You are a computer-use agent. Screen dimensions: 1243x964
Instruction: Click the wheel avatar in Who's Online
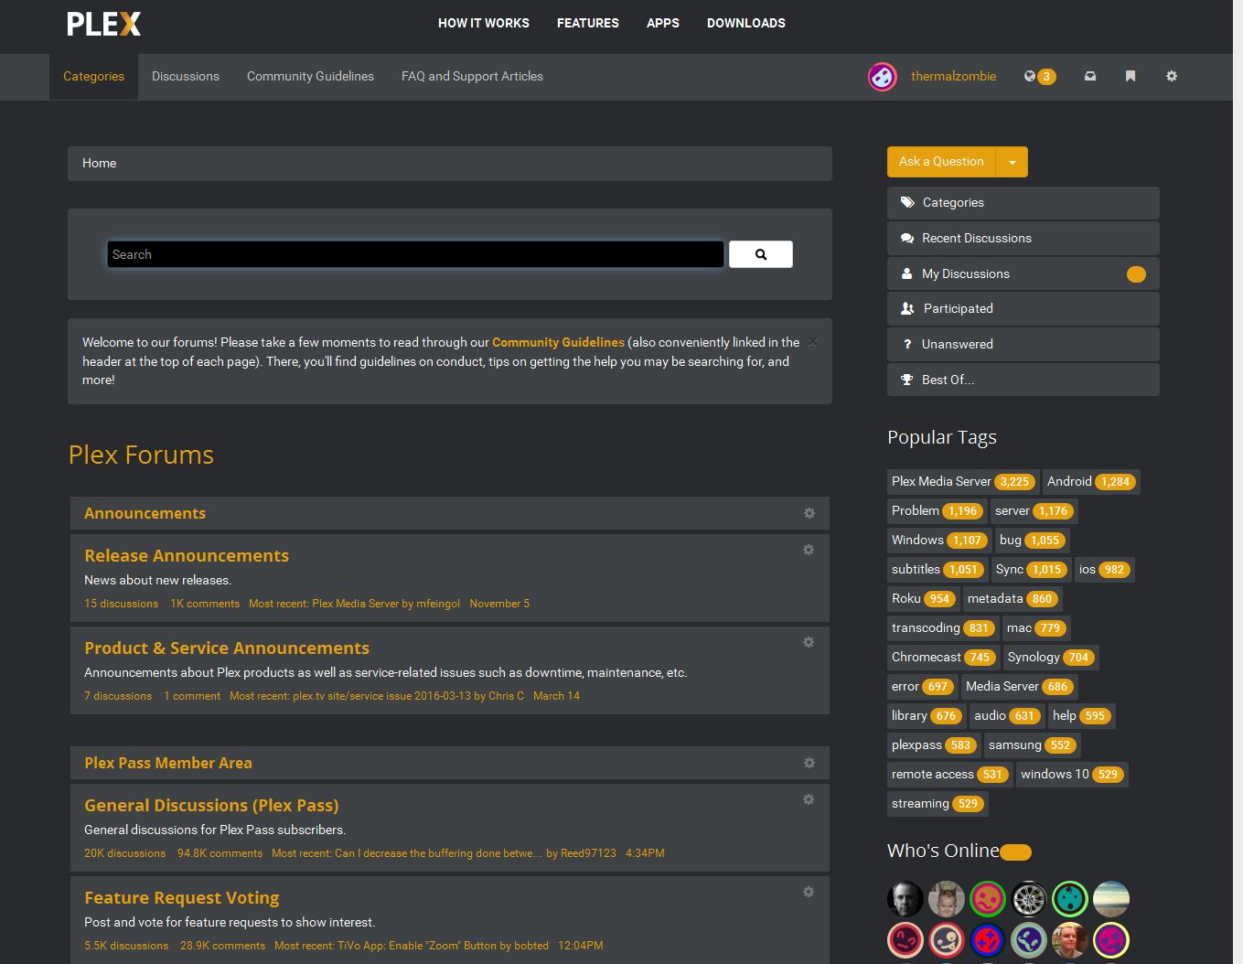tap(1029, 899)
